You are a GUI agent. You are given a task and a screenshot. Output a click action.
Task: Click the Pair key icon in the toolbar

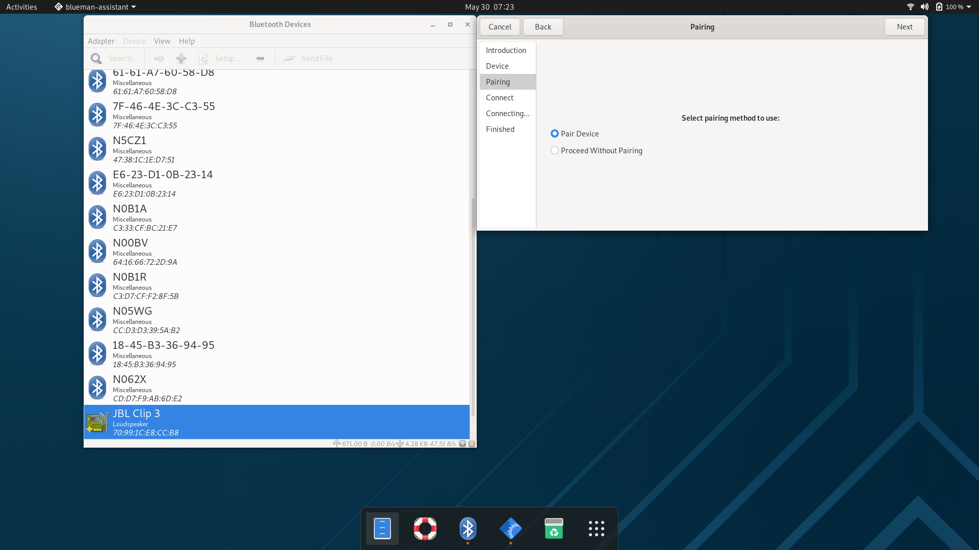pyautogui.click(x=159, y=59)
